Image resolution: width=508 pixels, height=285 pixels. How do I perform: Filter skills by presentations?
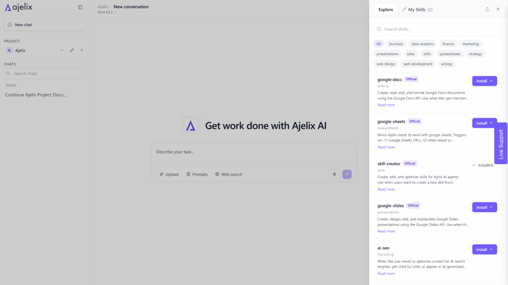coord(387,54)
